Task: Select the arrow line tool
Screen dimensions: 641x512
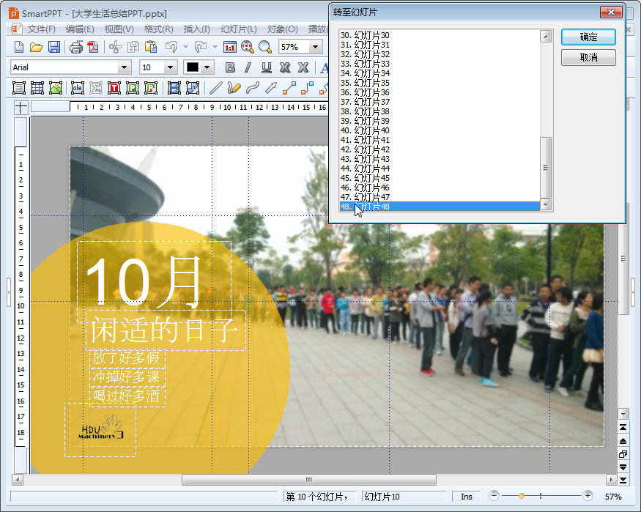Action: 271,88
